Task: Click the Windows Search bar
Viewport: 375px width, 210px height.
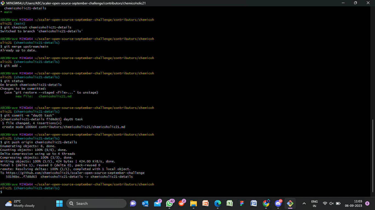Action: tap(96, 203)
